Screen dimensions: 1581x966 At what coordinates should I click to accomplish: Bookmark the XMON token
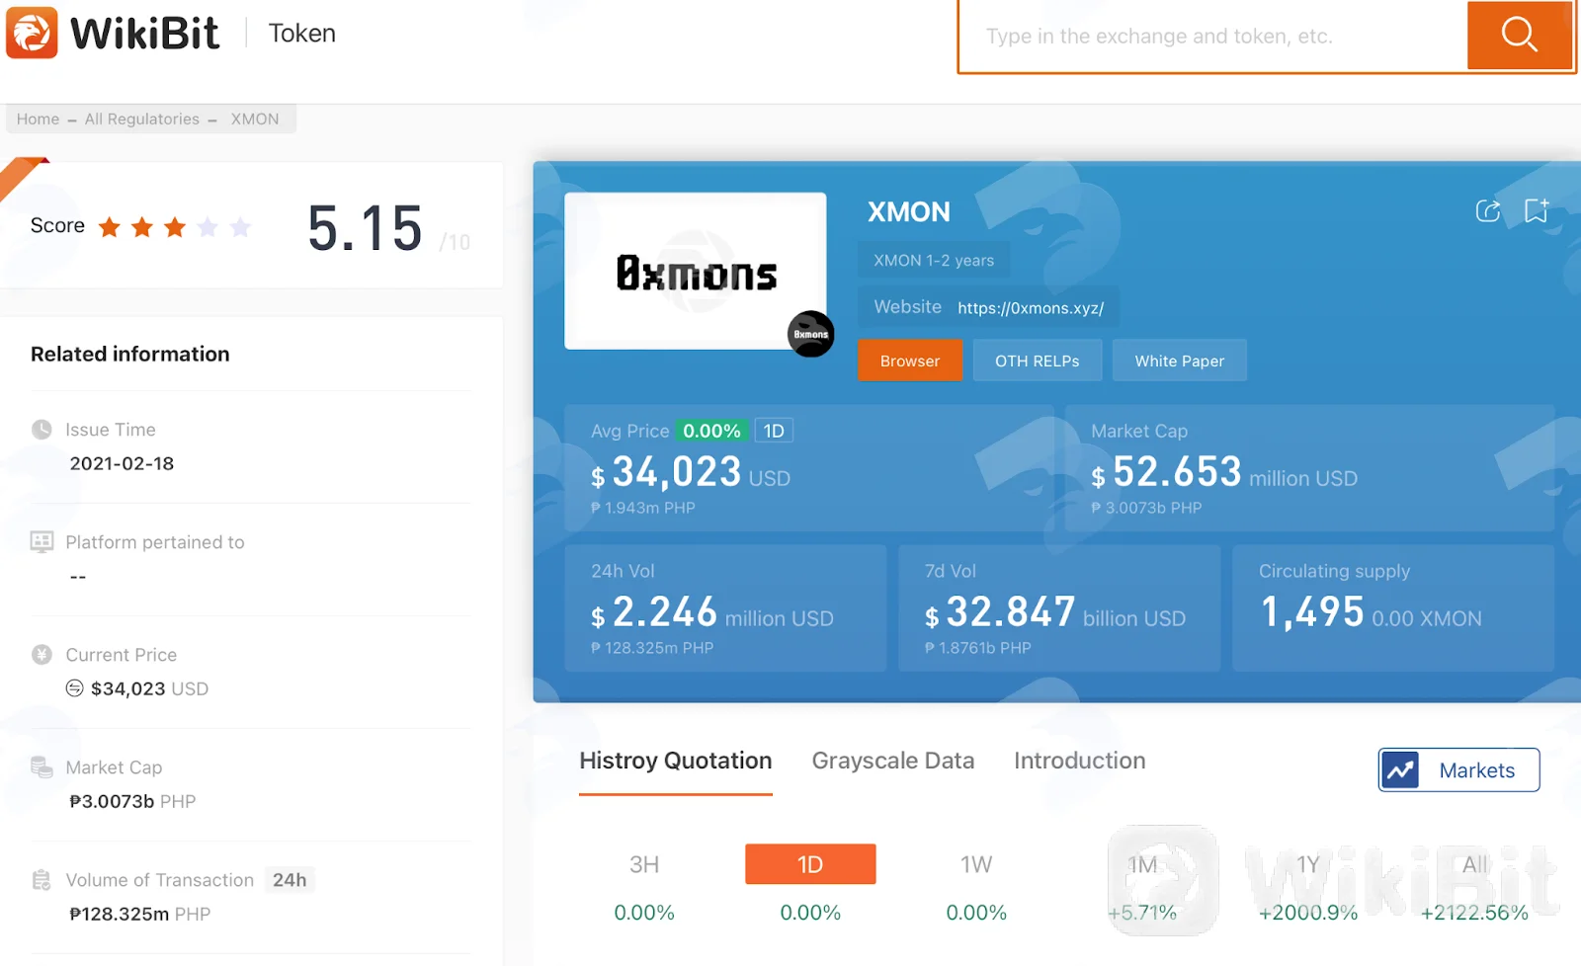point(1537,210)
